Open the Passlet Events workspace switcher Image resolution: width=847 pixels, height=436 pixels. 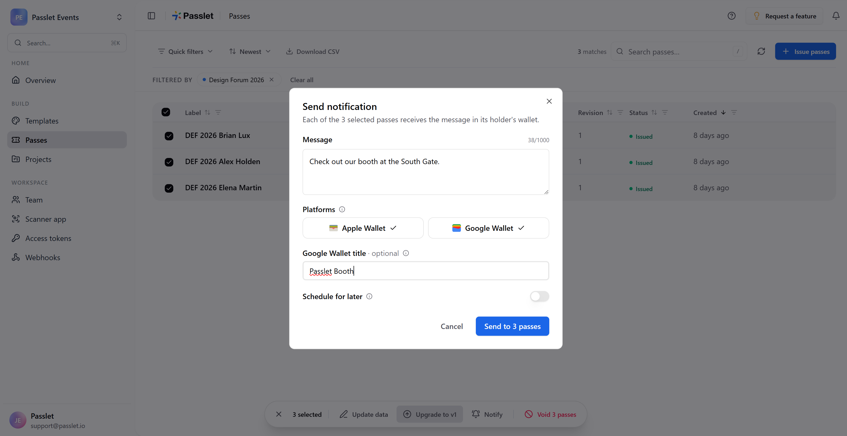tap(67, 17)
